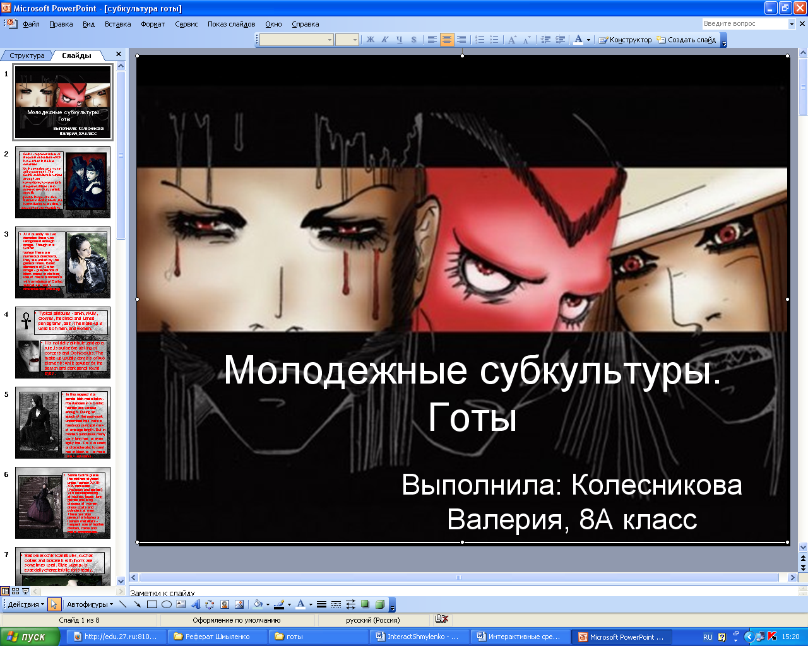The image size is (808, 646).
Task: Switch to slide sorter view icon
Action: coord(16,591)
